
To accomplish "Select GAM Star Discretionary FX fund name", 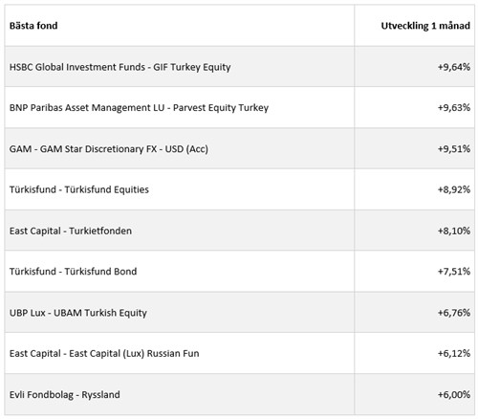I will click(109, 149).
